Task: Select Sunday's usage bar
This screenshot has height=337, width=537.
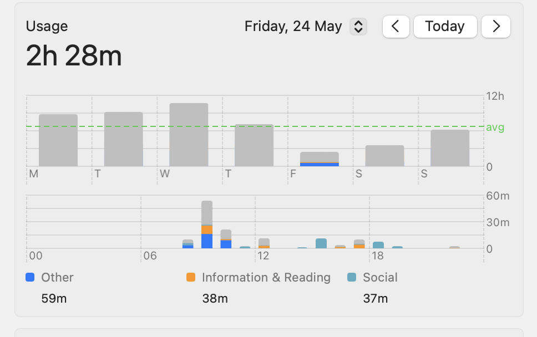Action: tap(450, 148)
